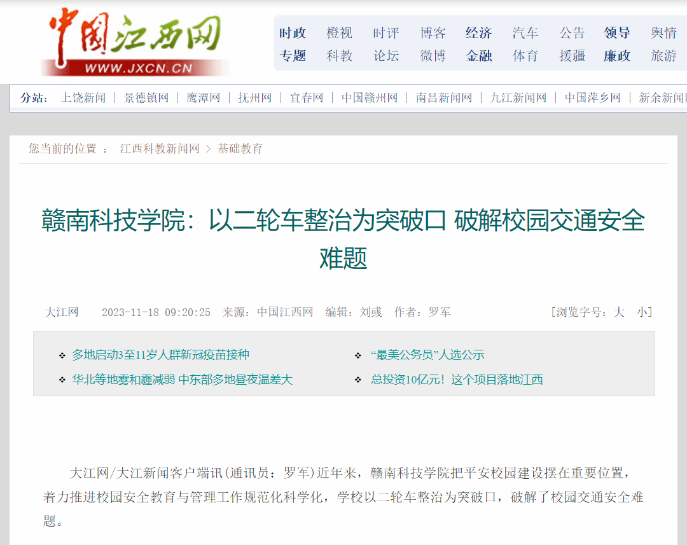
Task: Open the 时政 navigation item
Action: [293, 33]
